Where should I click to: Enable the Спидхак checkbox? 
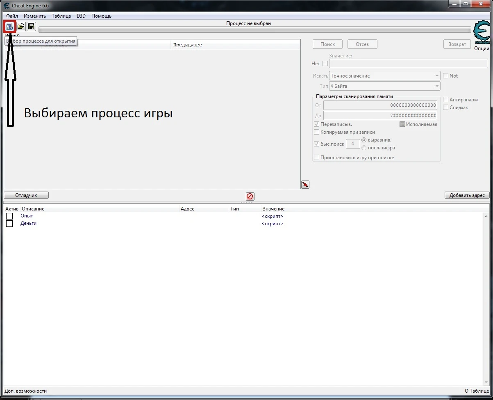coord(445,107)
